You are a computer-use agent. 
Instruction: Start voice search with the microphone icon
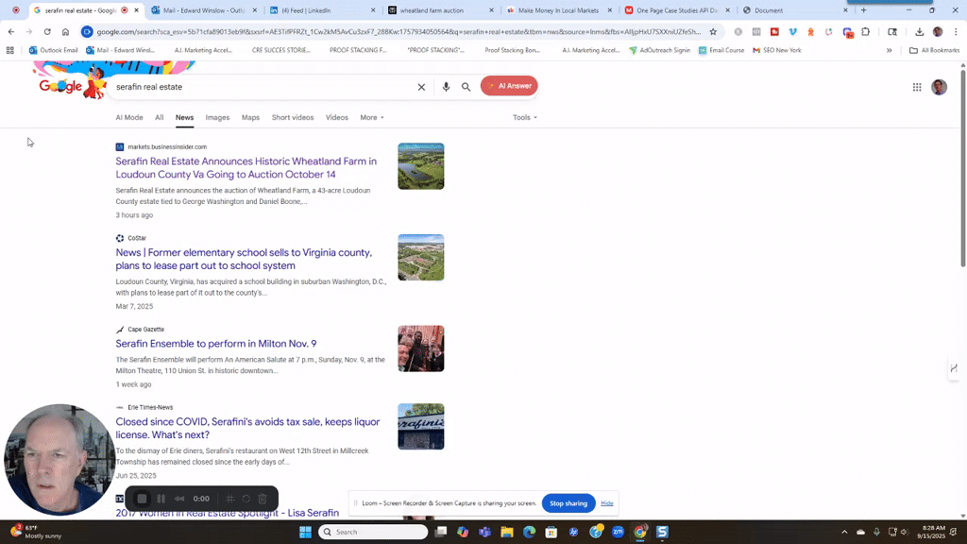point(446,87)
